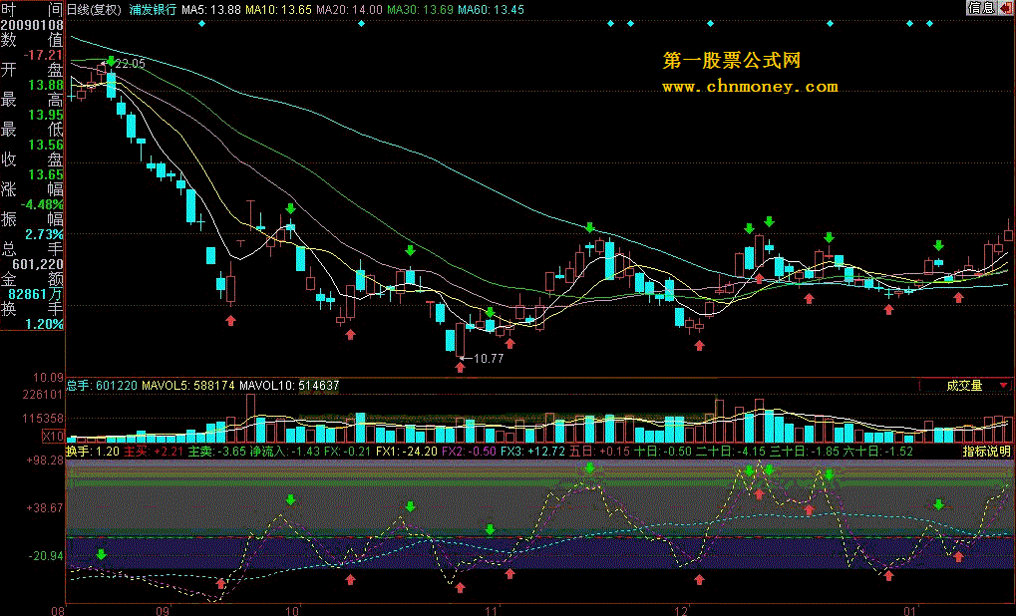Click the X10 volume scale box
The width and height of the screenshot is (1017, 616).
[53, 436]
